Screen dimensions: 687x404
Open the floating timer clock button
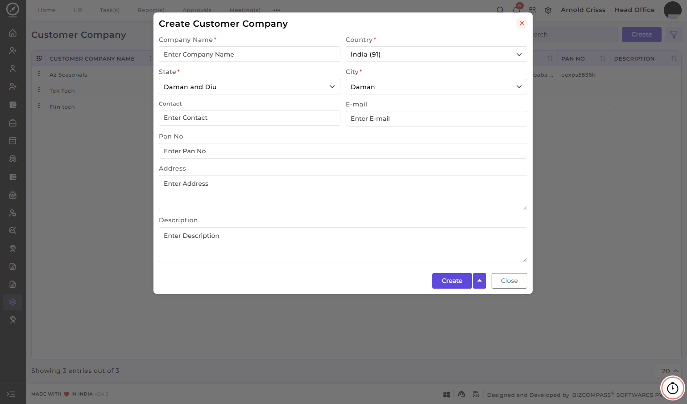pyautogui.click(x=672, y=388)
